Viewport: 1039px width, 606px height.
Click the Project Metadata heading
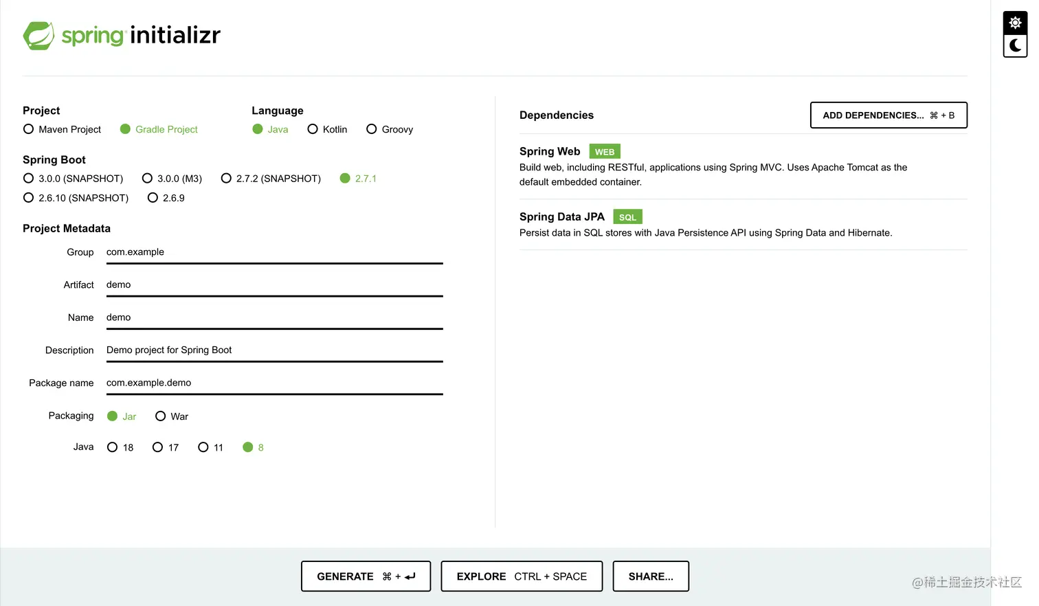coord(67,228)
